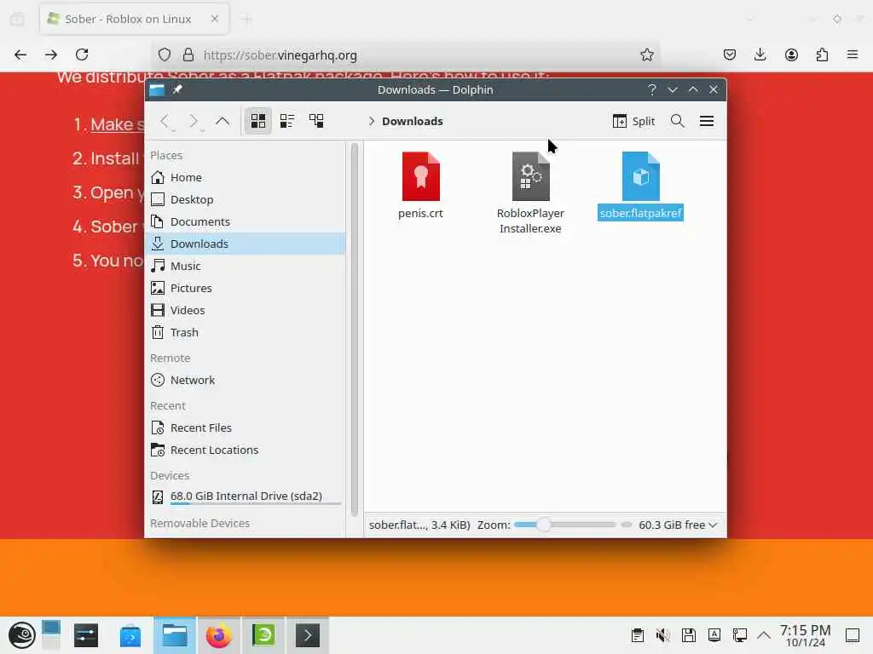Go back in Firefox
The height and width of the screenshot is (654, 873).
(20, 54)
